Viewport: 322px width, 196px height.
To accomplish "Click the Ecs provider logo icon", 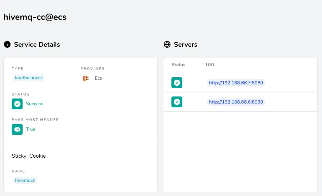I will (86, 78).
